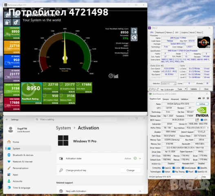The height and width of the screenshot is (196, 215).
Task: Collapse the Help with Activation section
Action: pos(140,191)
